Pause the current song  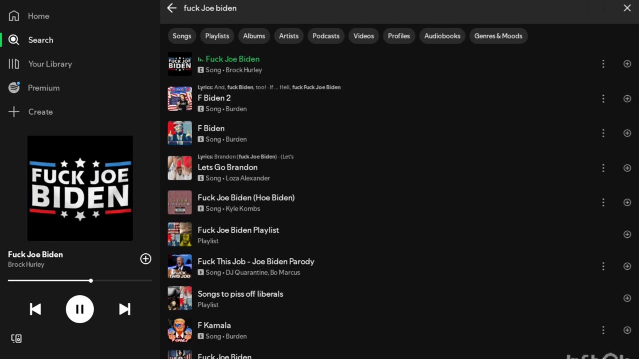click(x=80, y=309)
